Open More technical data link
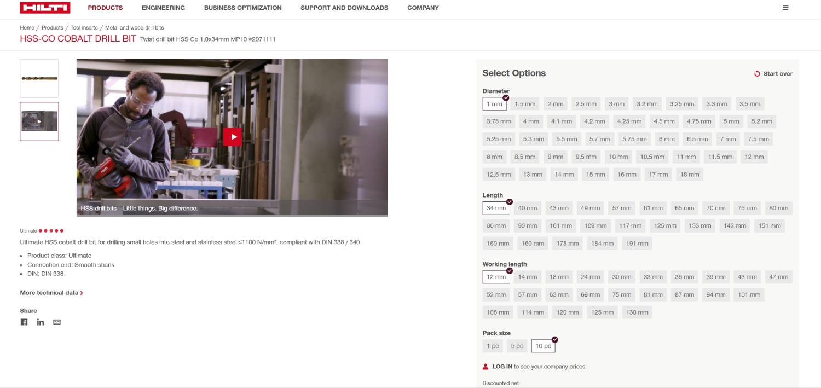 [51, 293]
